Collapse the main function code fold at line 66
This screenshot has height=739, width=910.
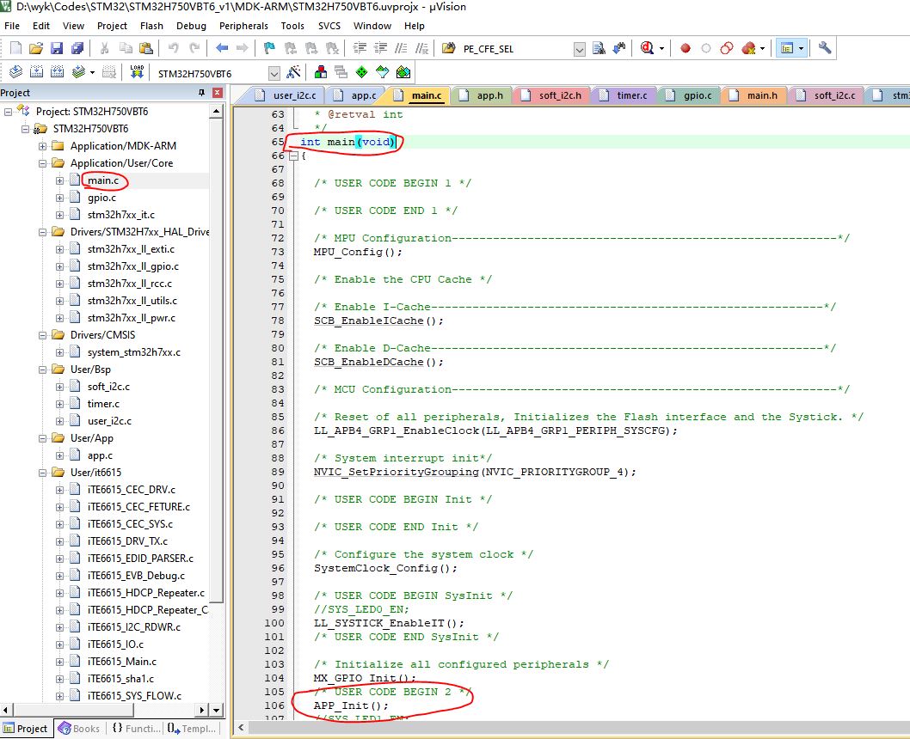pos(293,156)
